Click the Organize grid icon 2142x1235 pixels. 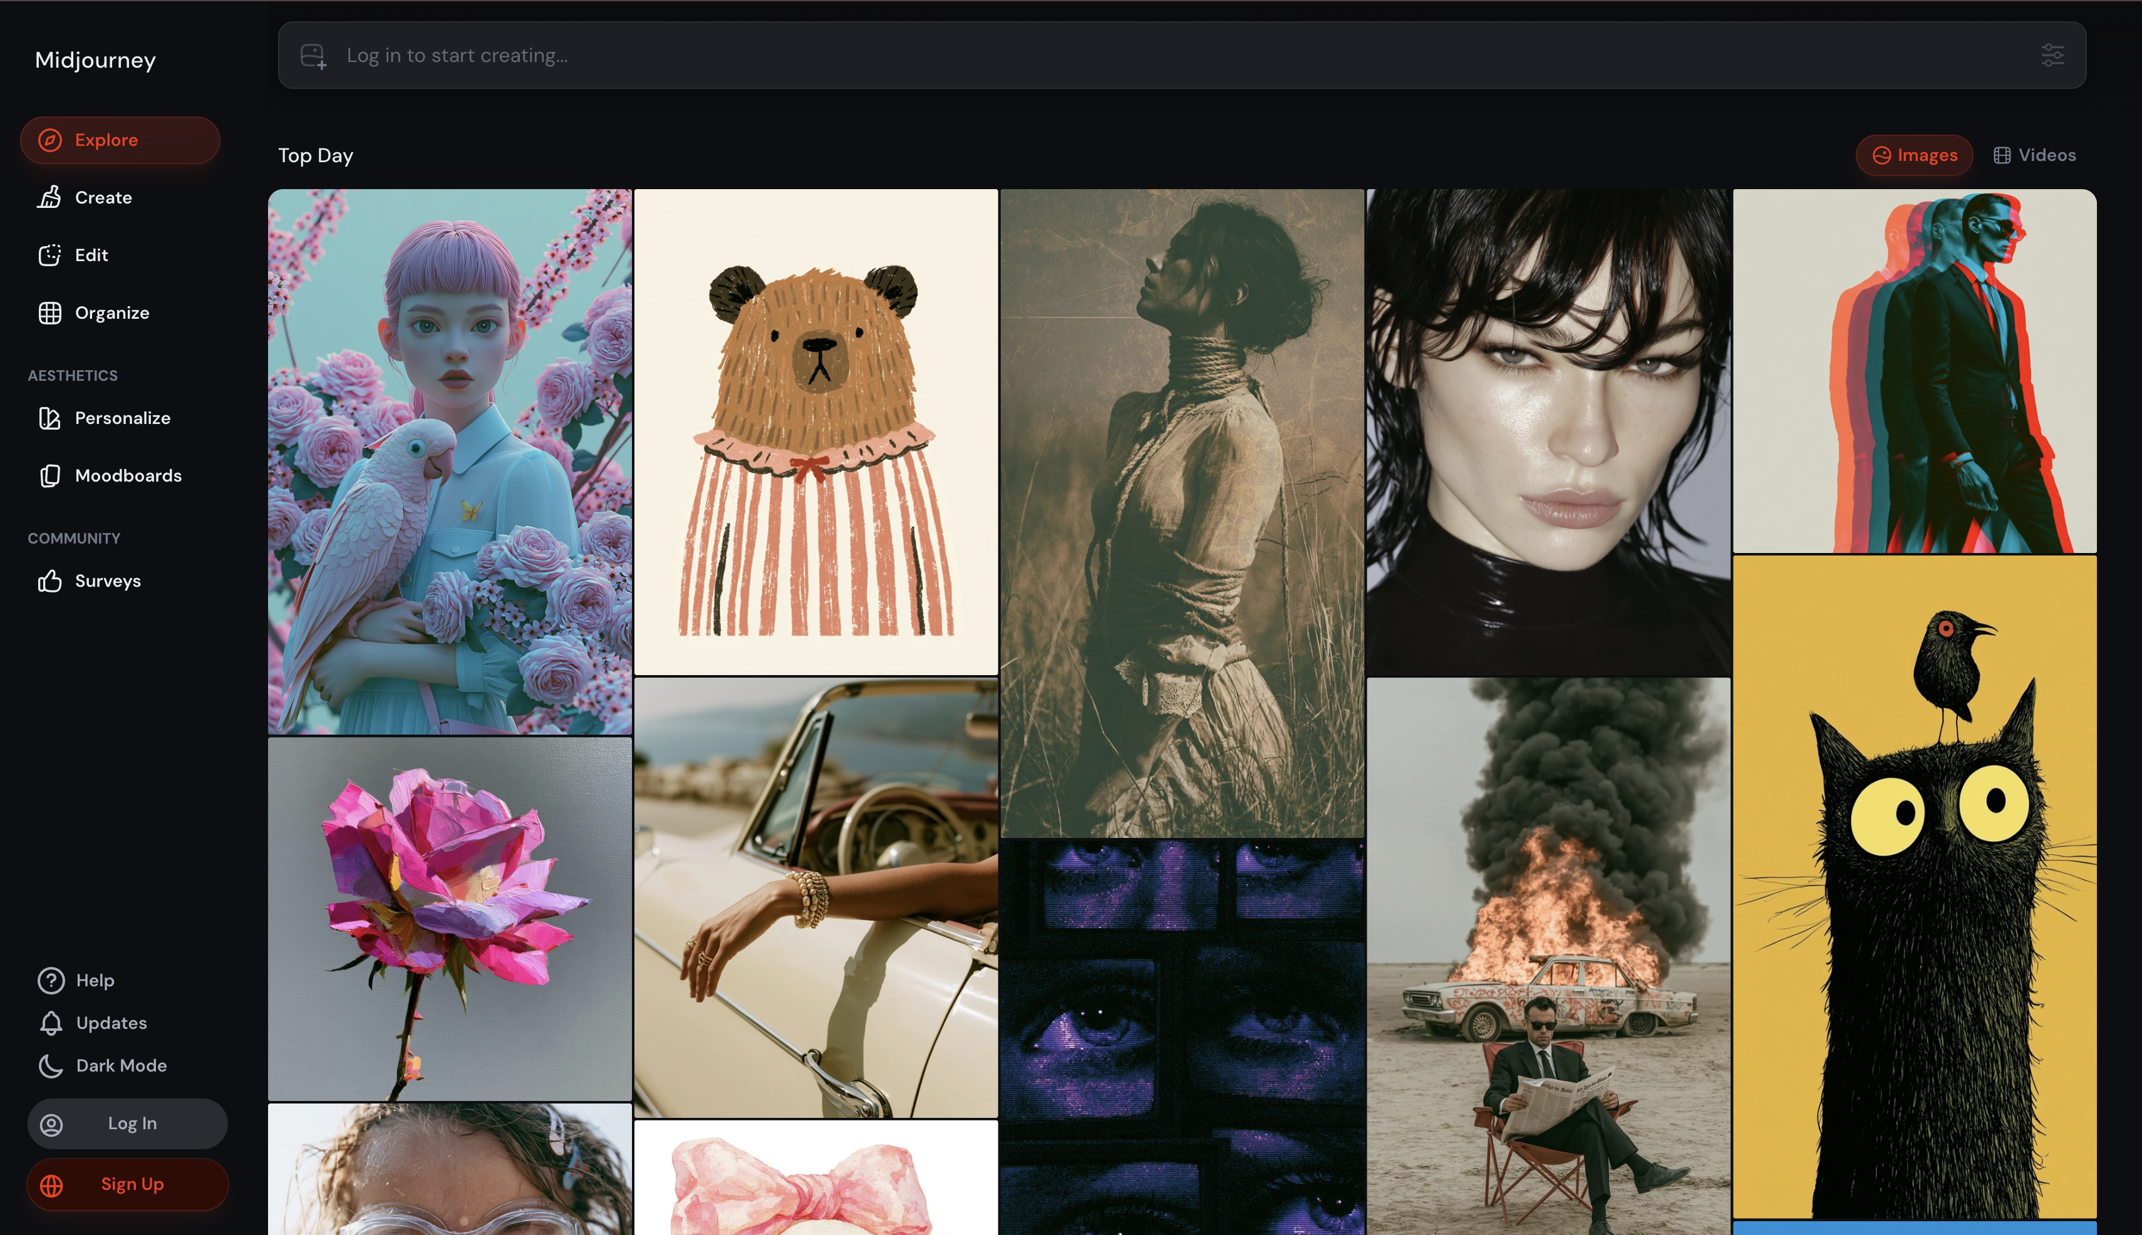click(x=50, y=312)
